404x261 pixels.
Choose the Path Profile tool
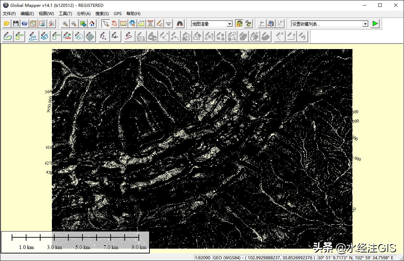pyautogui.click(x=141, y=24)
